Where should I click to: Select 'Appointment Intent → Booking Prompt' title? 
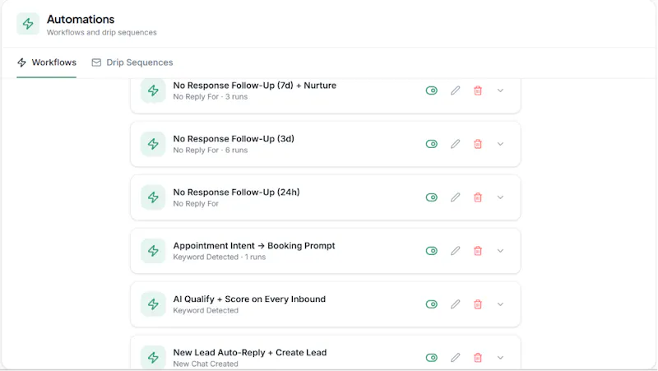tap(254, 245)
